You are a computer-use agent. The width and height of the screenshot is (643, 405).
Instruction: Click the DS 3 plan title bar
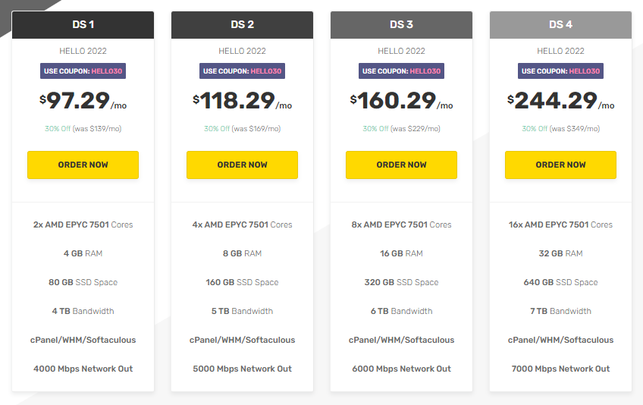(x=401, y=24)
